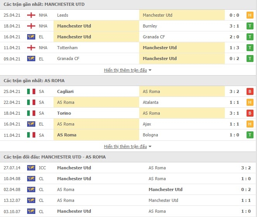Viewport: 257px width, 217px height.
Task: Click Manchester Utd name in 03.10.07 row
Action: point(74,211)
